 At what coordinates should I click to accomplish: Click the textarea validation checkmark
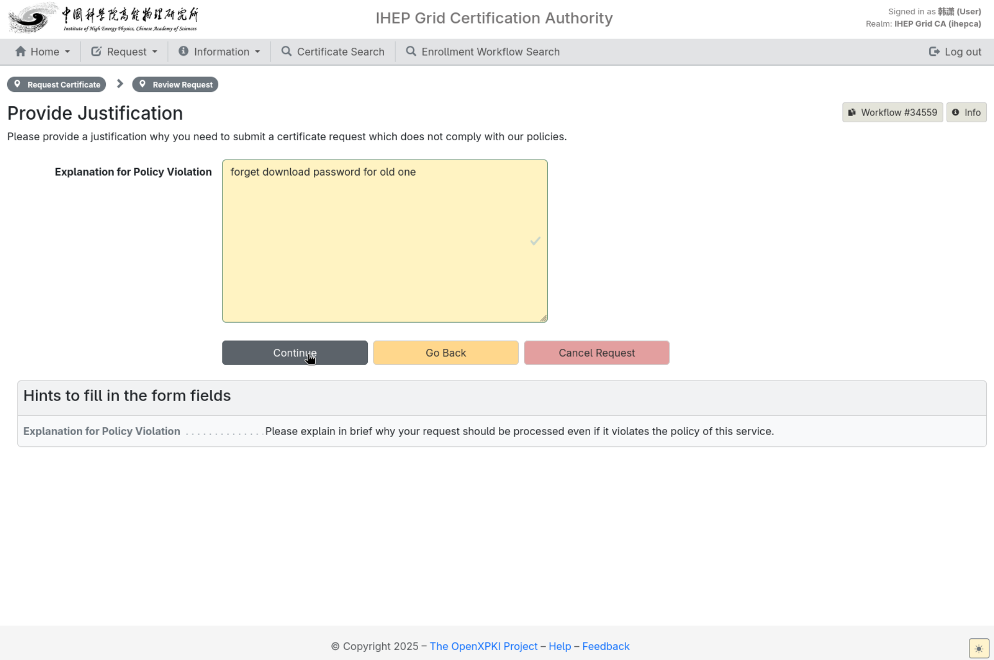coord(535,241)
